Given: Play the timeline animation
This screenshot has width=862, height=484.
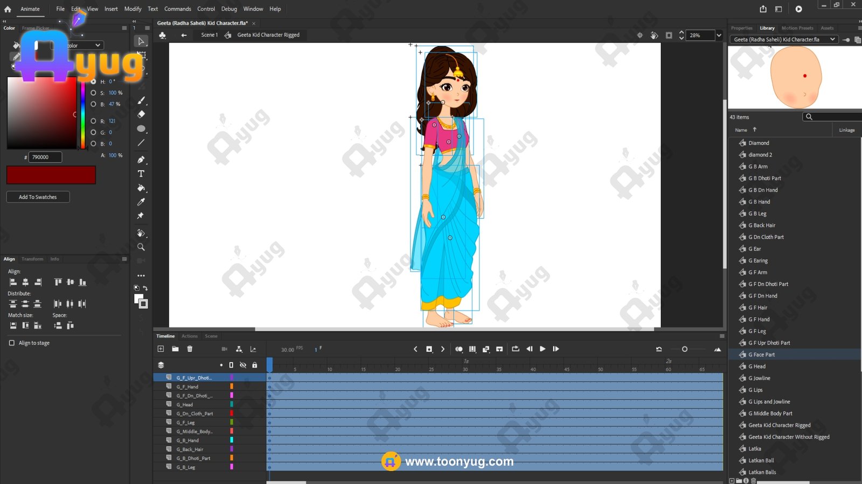Looking at the screenshot, I should click(x=543, y=349).
